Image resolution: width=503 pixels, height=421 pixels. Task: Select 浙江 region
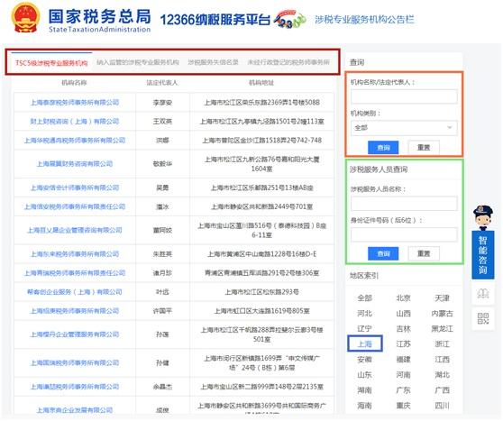tap(442, 344)
